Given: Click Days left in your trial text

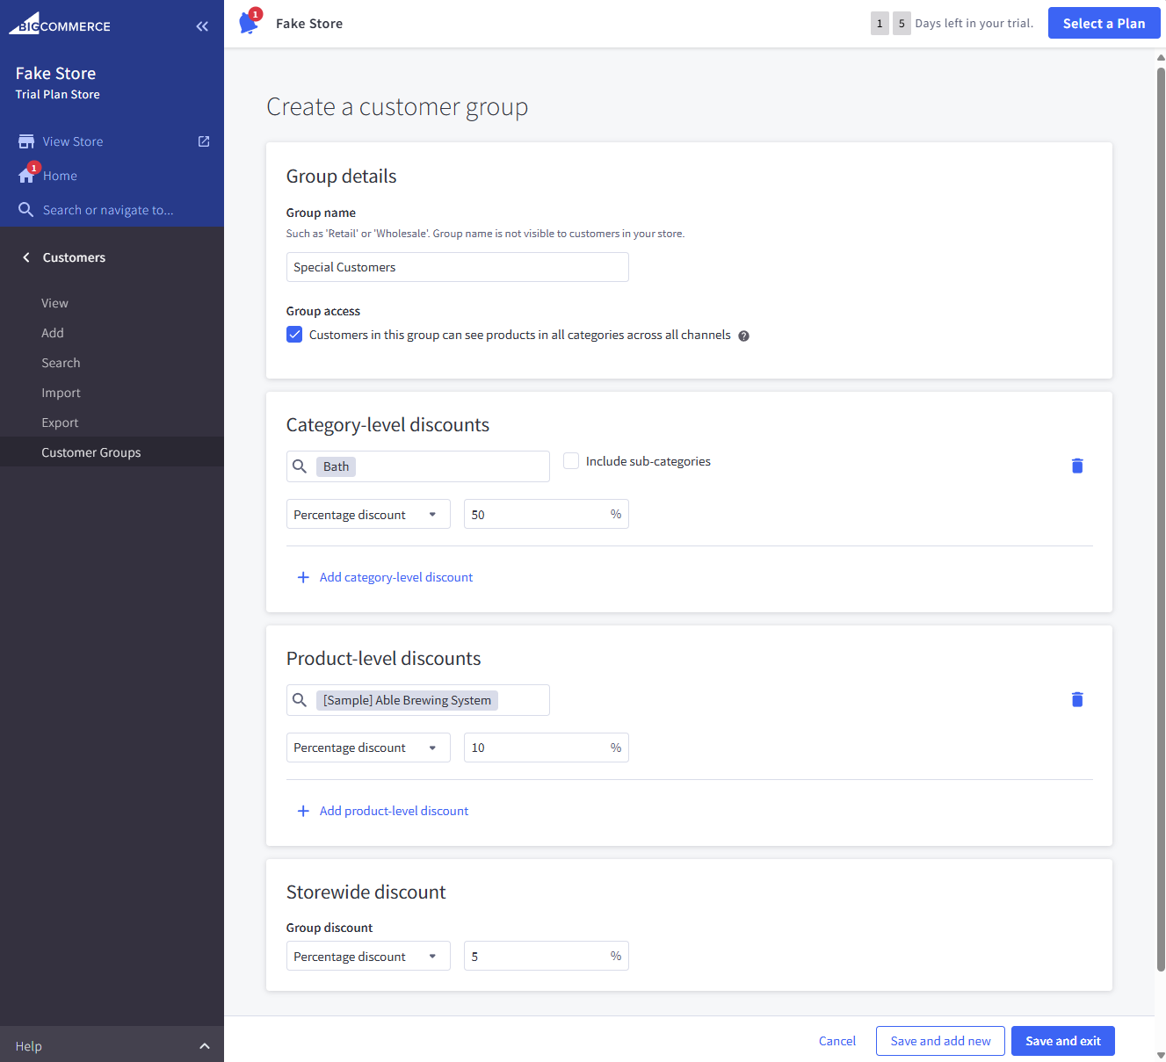Looking at the screenshot, I should (974, 24).
